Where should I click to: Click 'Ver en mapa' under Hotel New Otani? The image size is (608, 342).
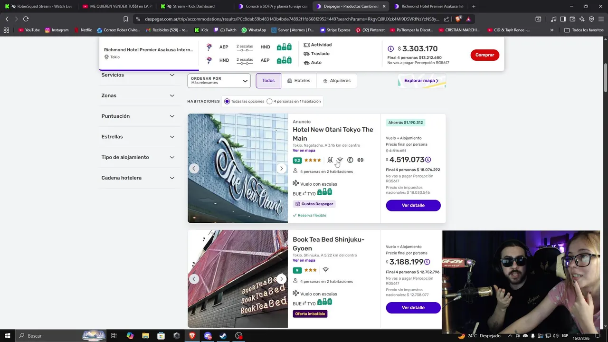tap(304, 151)
